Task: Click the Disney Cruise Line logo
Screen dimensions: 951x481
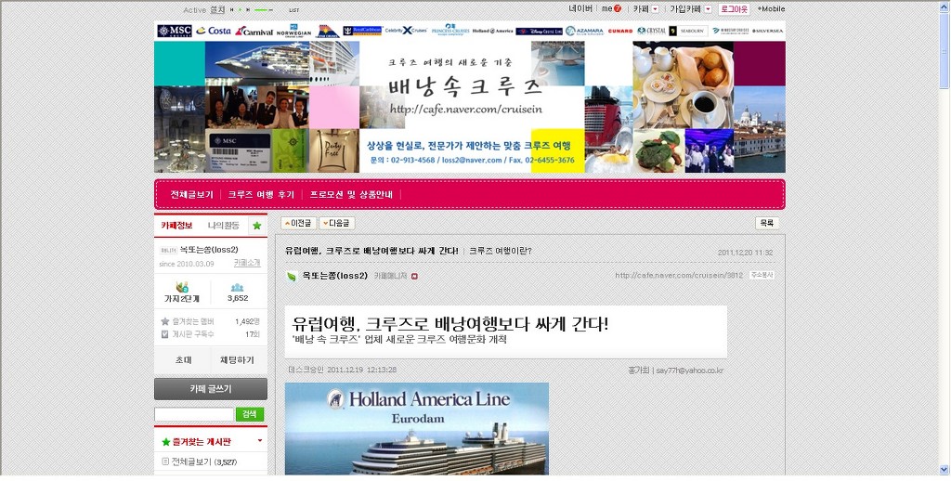Action: tap(540, 31)
